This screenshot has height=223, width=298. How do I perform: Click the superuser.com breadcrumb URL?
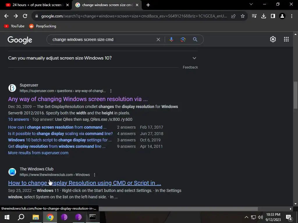[63, 91]
